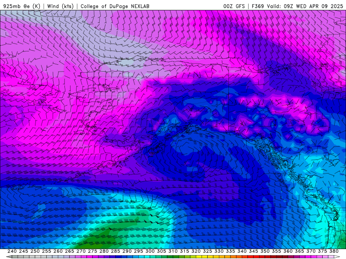Click the 290 value on the color scale
Image resolution: width=346 pixels, height=259 pixels.
pos(127,251)
